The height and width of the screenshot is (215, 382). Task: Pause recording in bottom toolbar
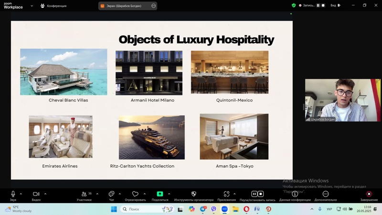pyautogui.click(x=255, y=194)
